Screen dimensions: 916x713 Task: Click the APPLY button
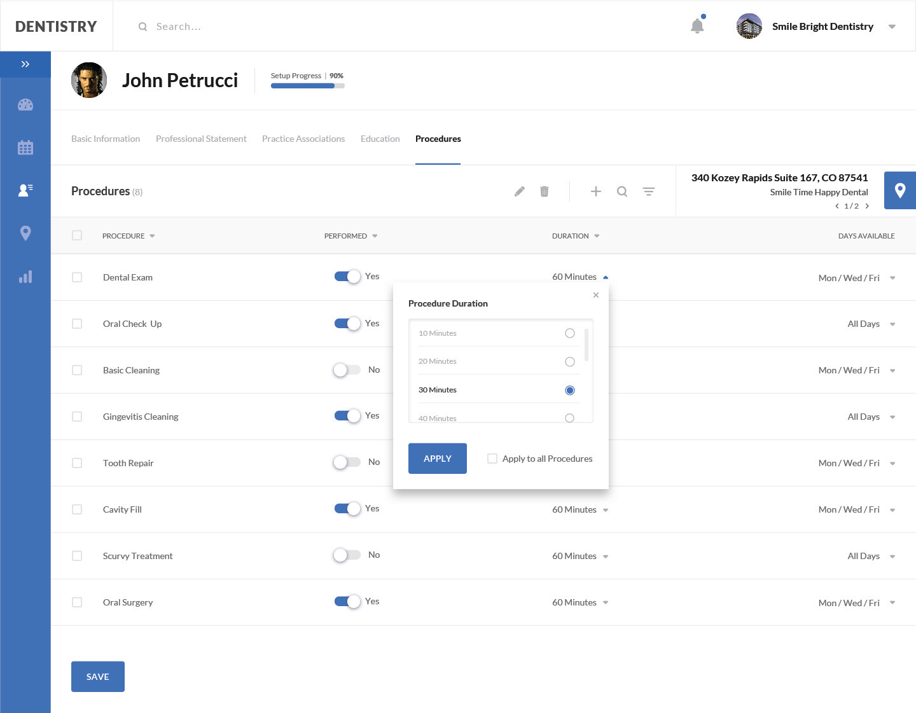click(x=437, y=459)
